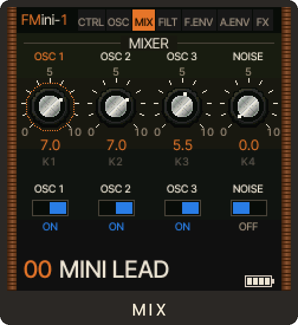Click the preset number 00

(x=37, y=269)
